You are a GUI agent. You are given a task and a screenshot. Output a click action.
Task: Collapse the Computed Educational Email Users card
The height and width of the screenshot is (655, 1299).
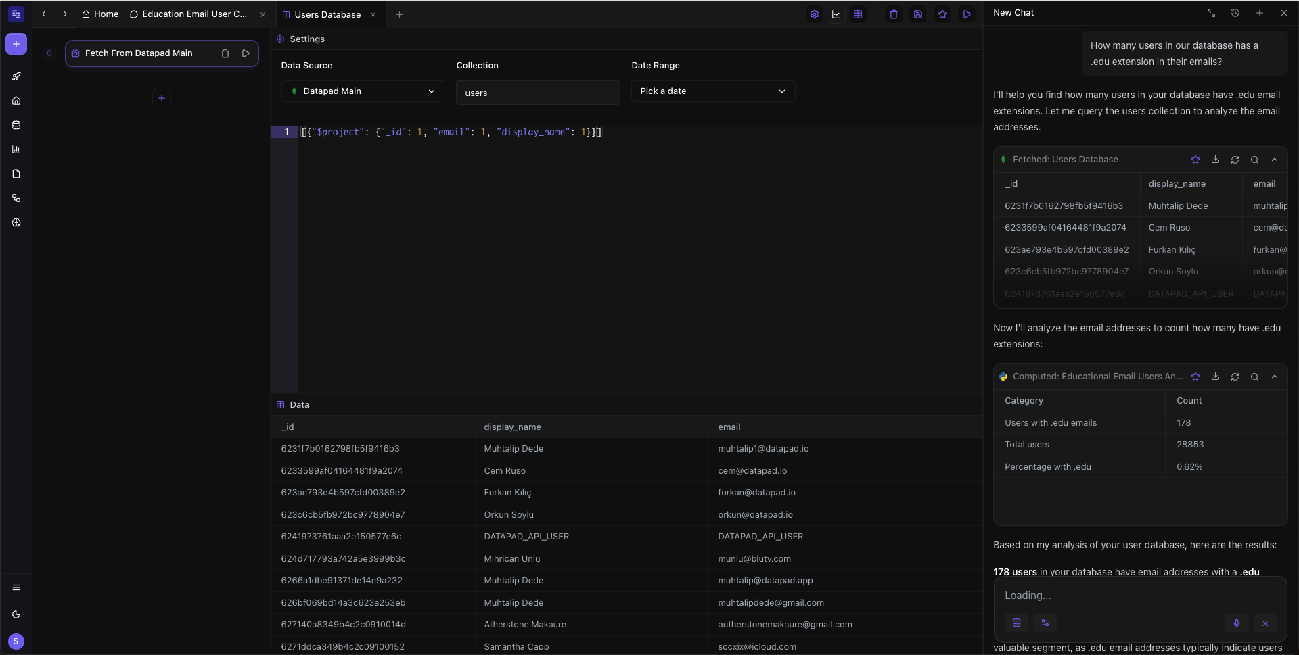pos(1275,377)
